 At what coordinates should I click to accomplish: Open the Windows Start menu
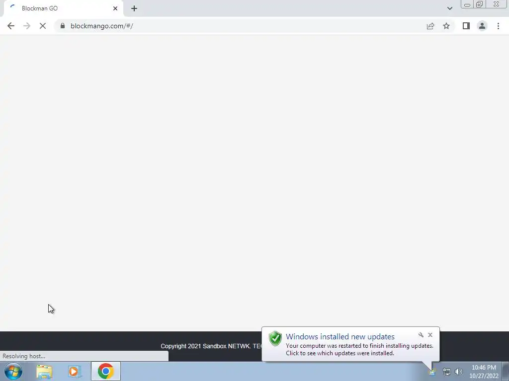click(x=13, y=371)
